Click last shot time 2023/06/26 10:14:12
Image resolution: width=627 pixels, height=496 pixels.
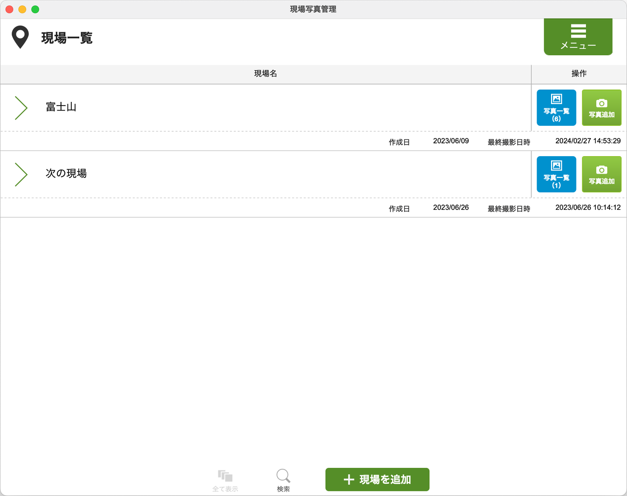click(x=588, y=208)
